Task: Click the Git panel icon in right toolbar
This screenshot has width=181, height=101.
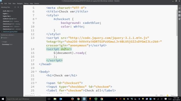Action: (179, 19)
